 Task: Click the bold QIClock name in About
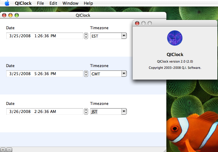tap(175, 55)
